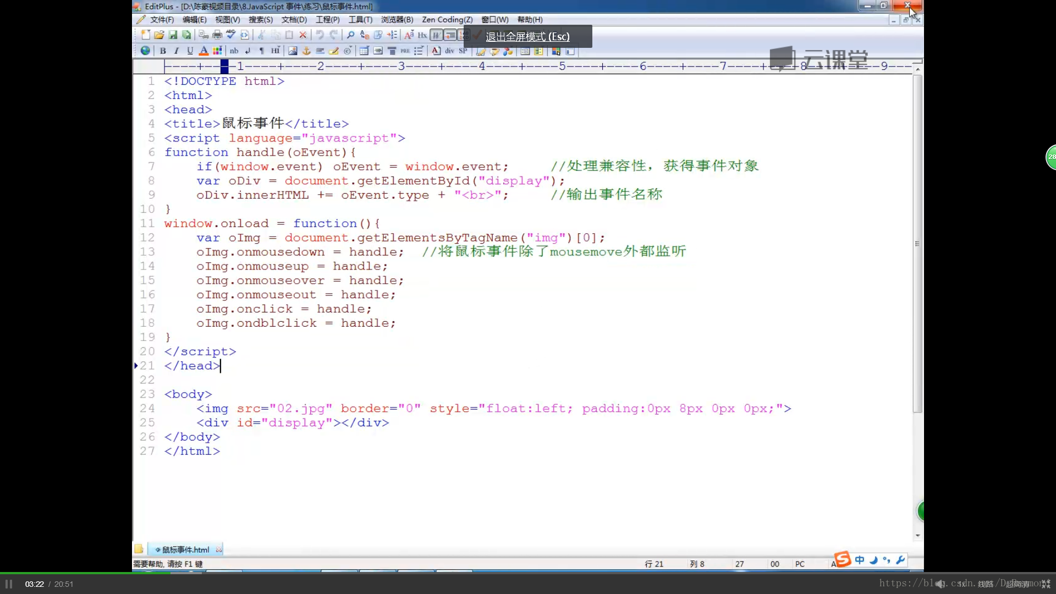1056x594 pixels.
Task: Open the color palette picker icon
Action: tap(217, 51)
